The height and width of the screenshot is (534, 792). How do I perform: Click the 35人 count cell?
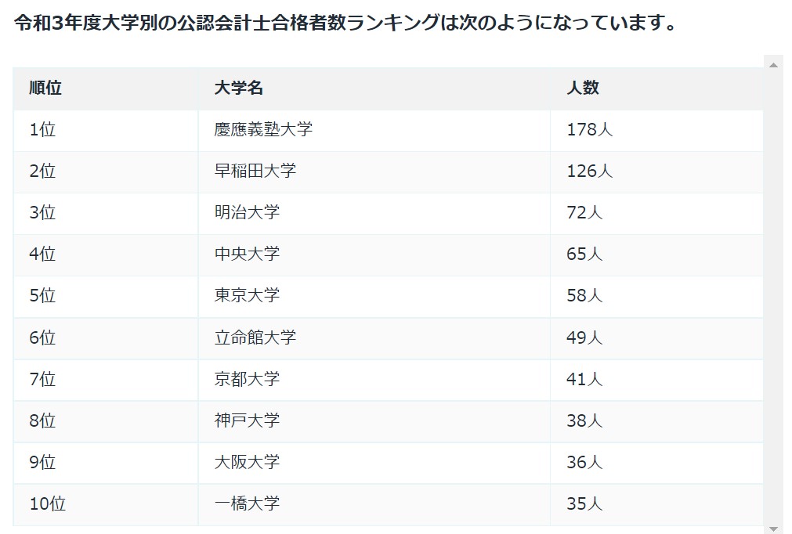pyautogui.click(x=656, y=505)
